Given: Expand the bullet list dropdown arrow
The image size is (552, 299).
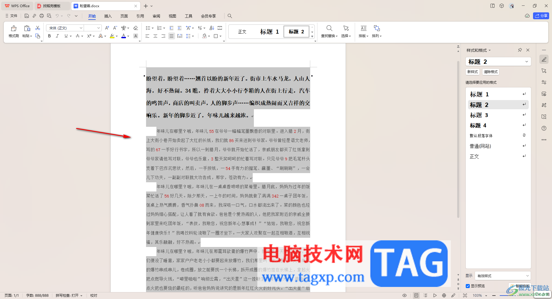Looking at the screenshot, I should coord(153,28).
